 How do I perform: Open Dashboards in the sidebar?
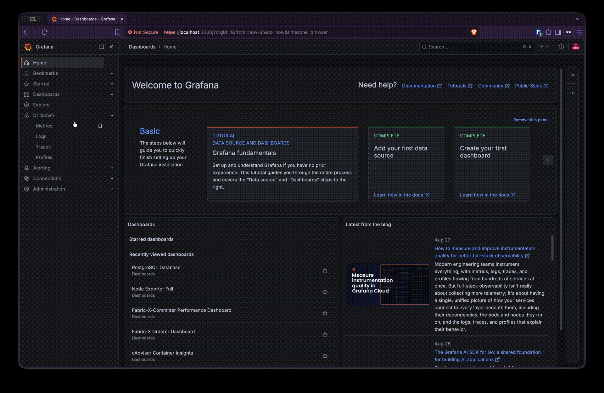[x=46, y=94]
